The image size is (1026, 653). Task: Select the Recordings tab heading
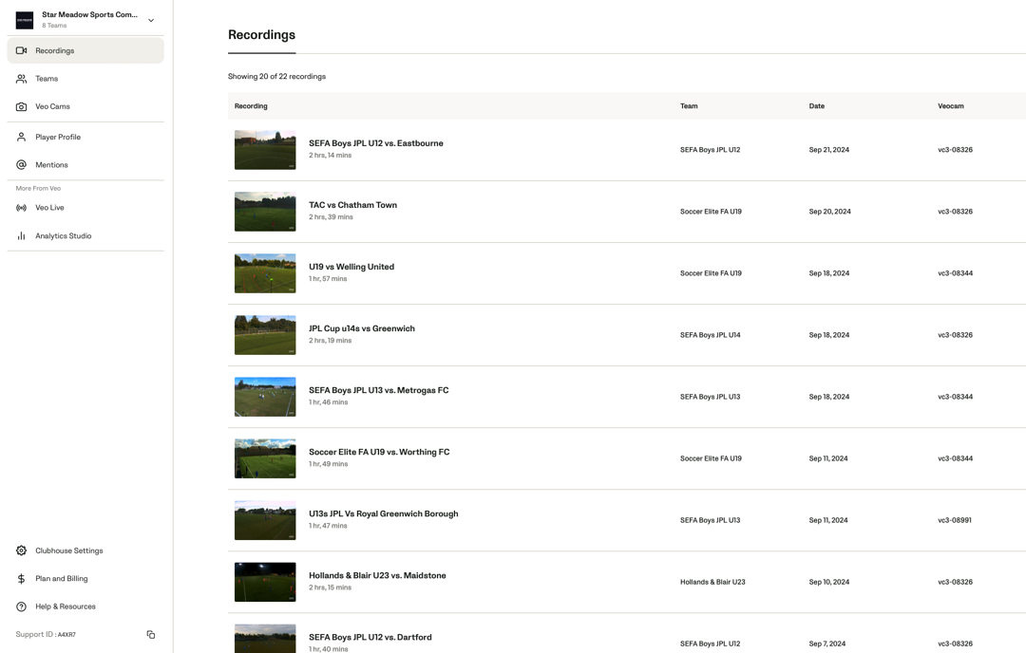click(261, 35)
